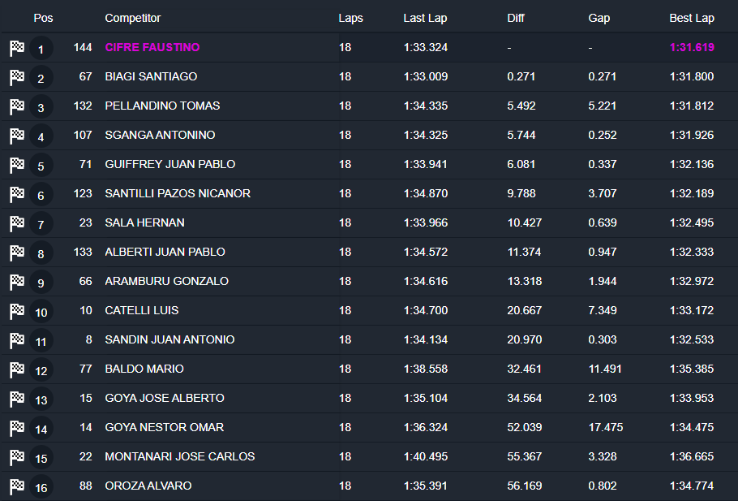Click the Pos column header

click(43, 18)
